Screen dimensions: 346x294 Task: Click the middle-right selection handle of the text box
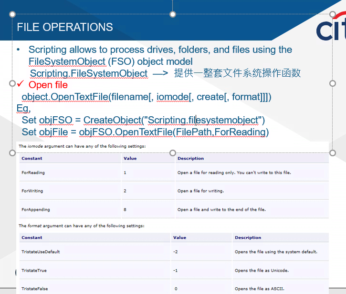tap(333, 83)
